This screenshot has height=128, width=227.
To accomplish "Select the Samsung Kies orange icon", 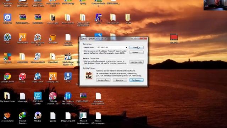I will (x=23, y=38).
